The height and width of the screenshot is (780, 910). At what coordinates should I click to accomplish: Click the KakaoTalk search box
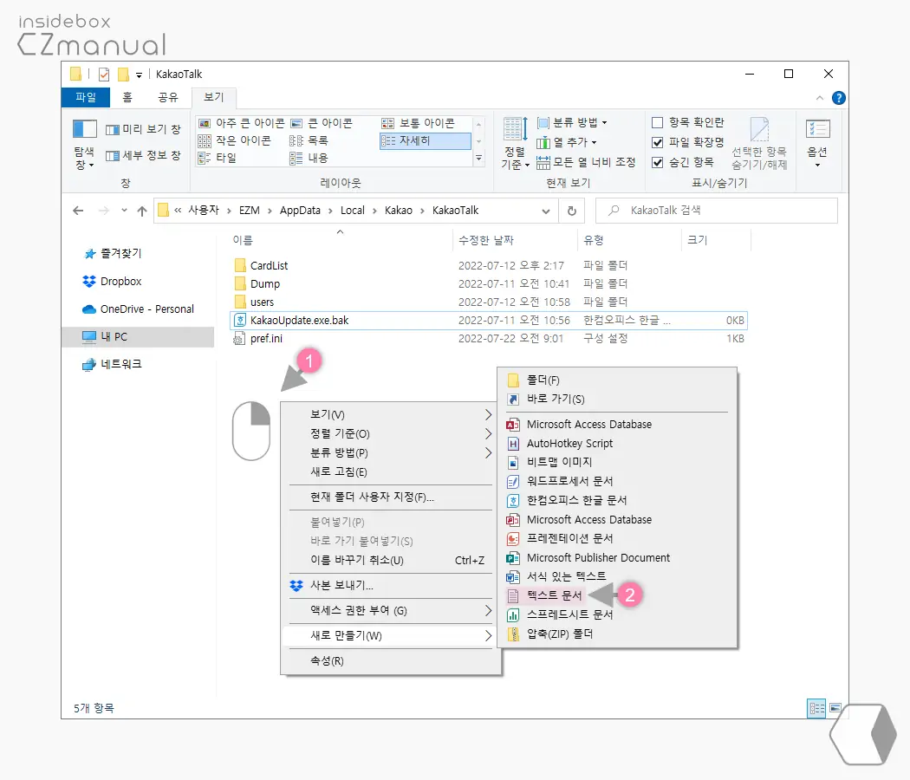tap(717, 211)
